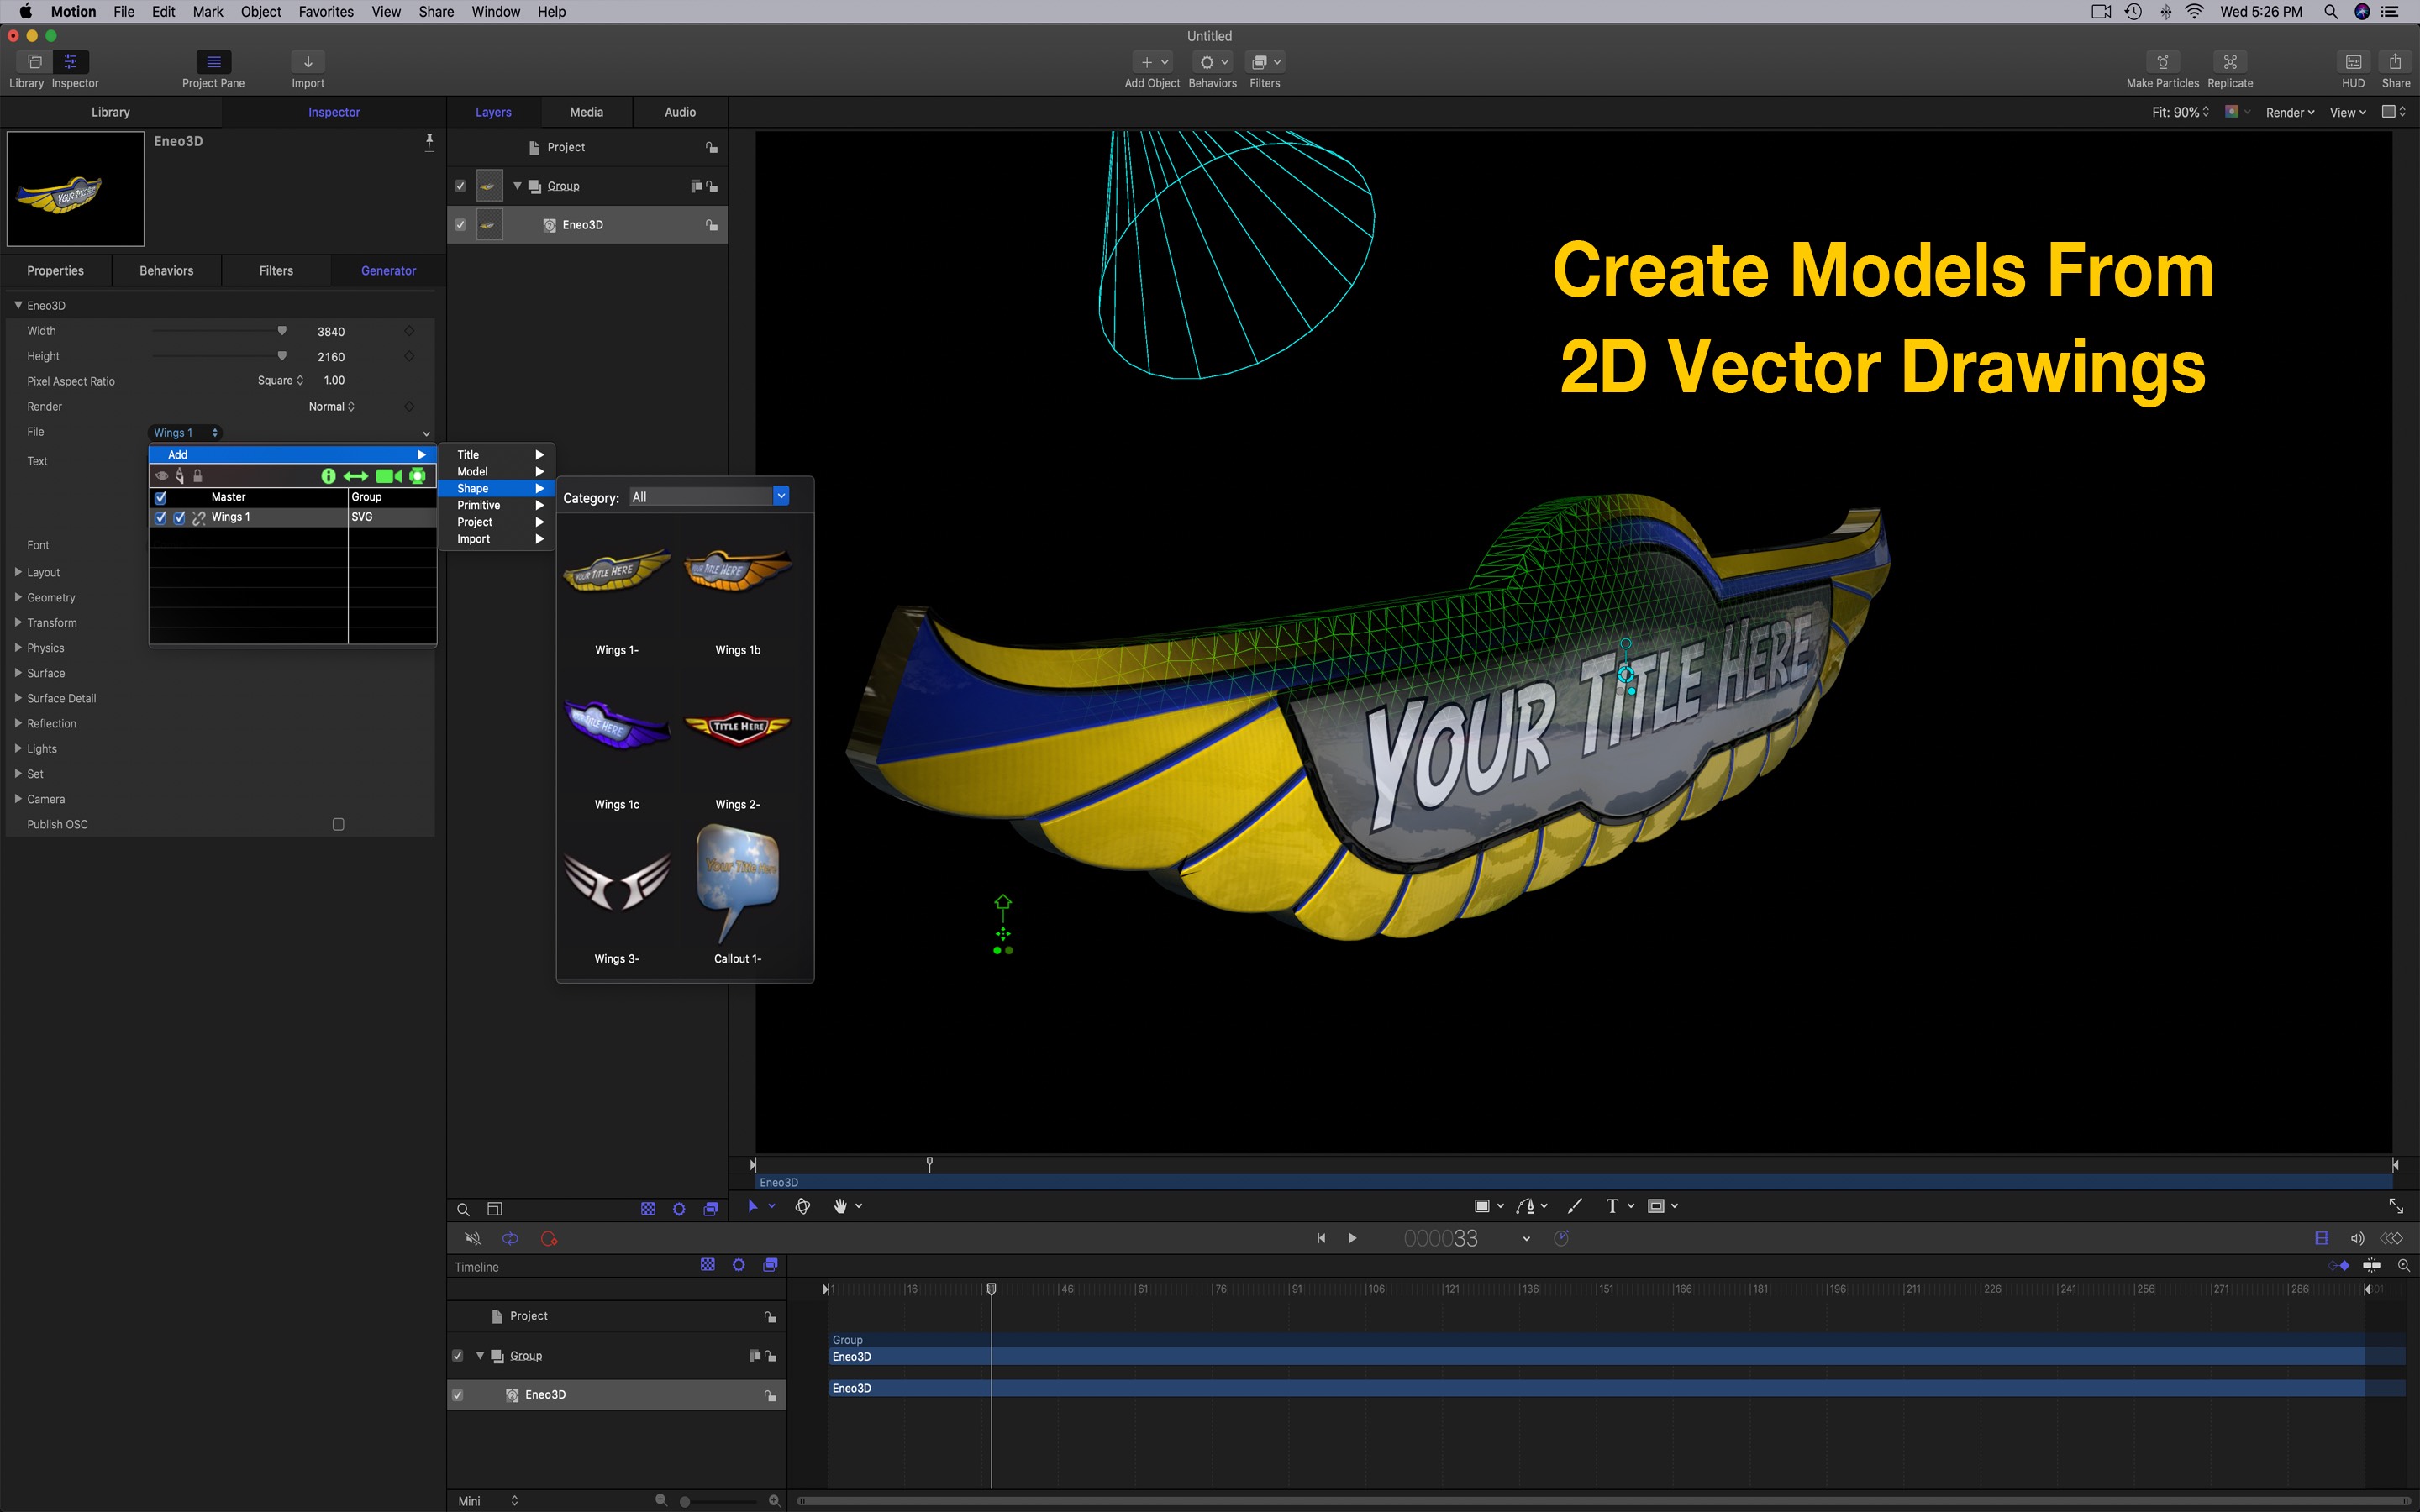Toggle Eneo3D checkbox in Timeline list
The image size is (2420, 1512).
click(458, 1395)
